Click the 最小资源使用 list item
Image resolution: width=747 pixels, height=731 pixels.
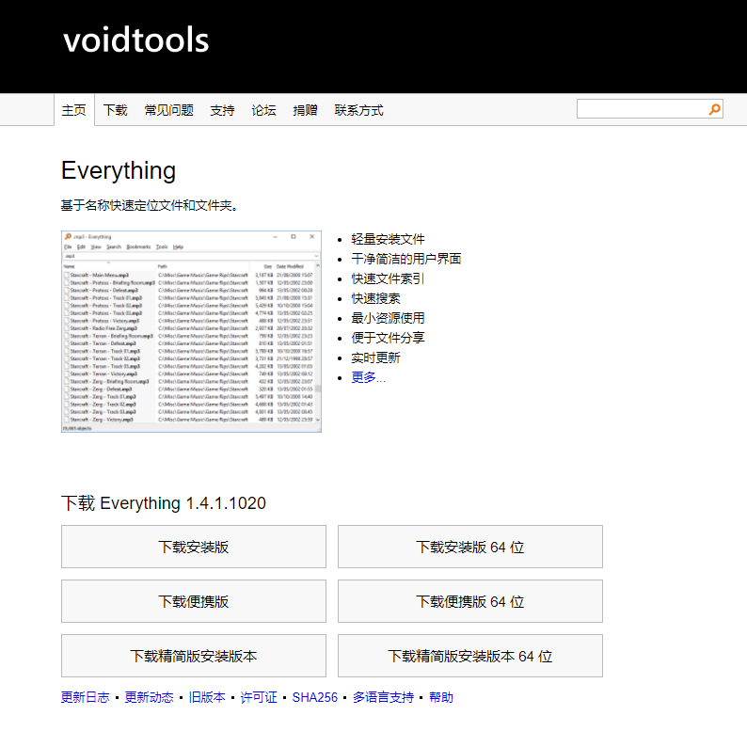[388, 318]
